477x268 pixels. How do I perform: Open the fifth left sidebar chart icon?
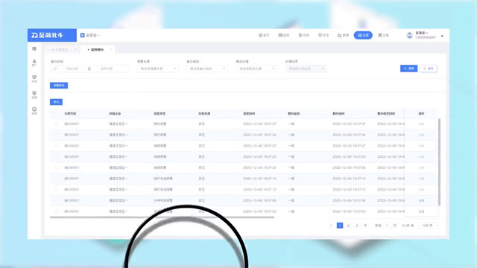(34, 111)
